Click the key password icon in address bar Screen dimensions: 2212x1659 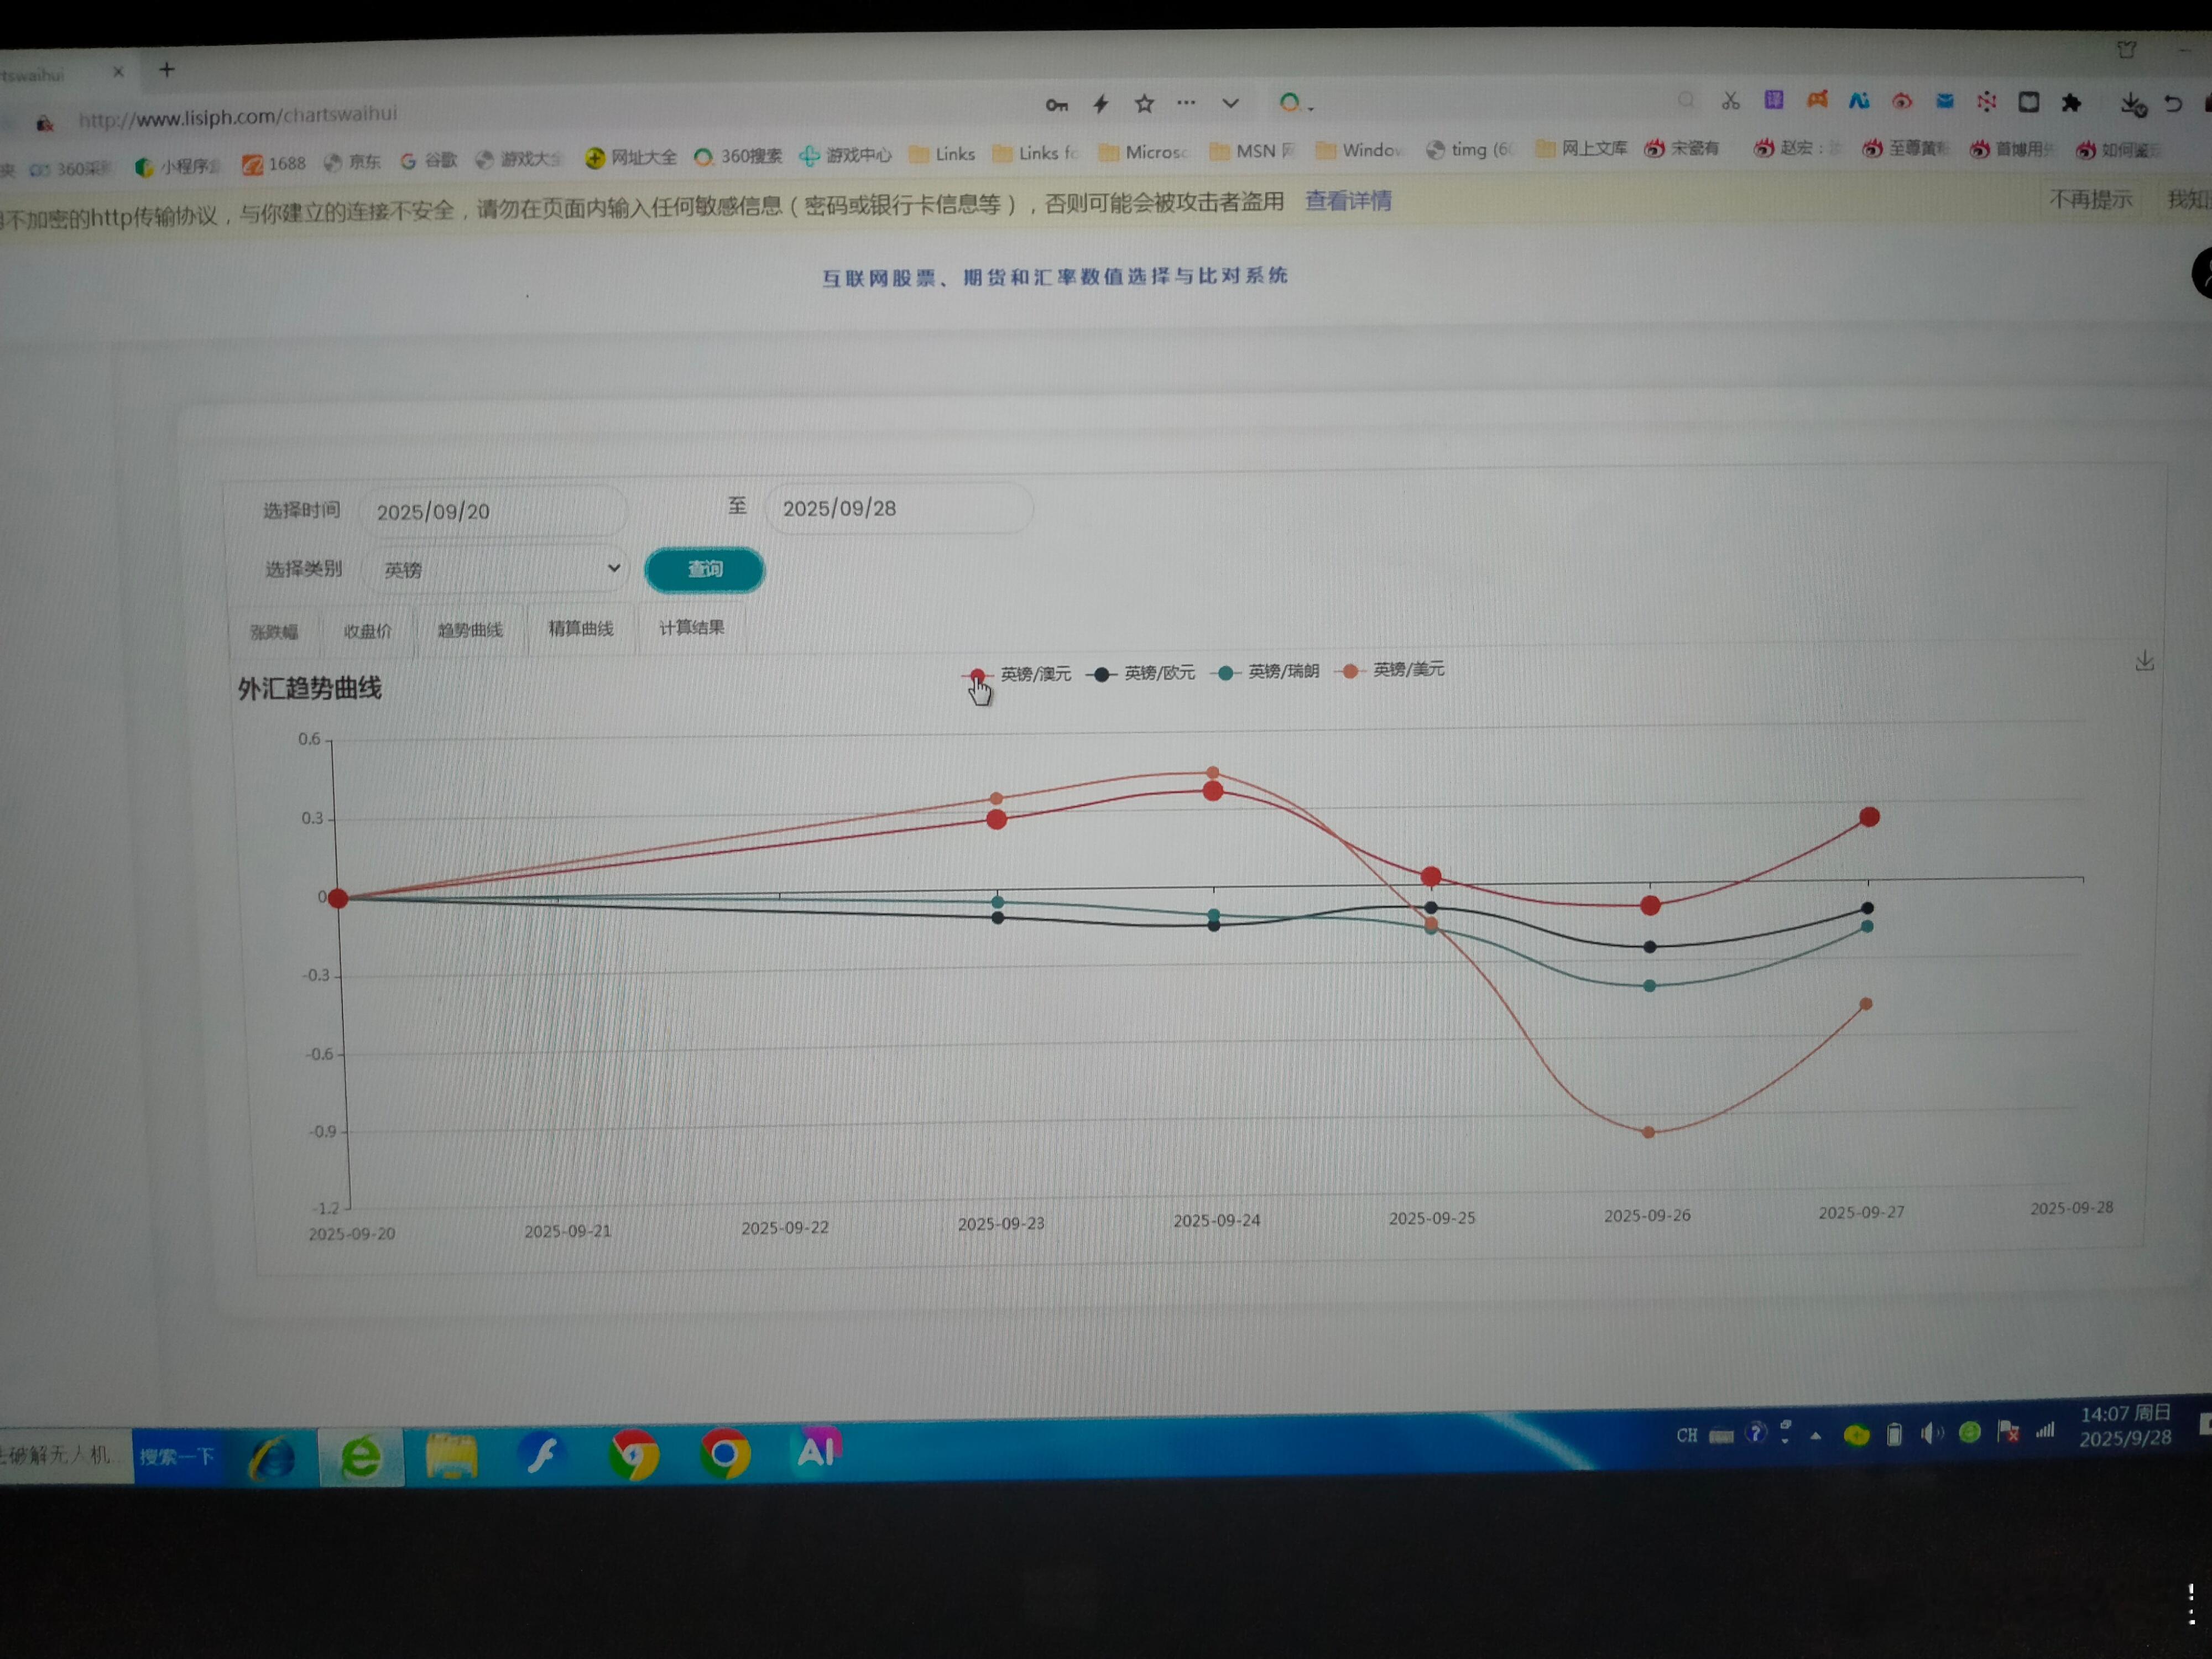[1057, 105]
